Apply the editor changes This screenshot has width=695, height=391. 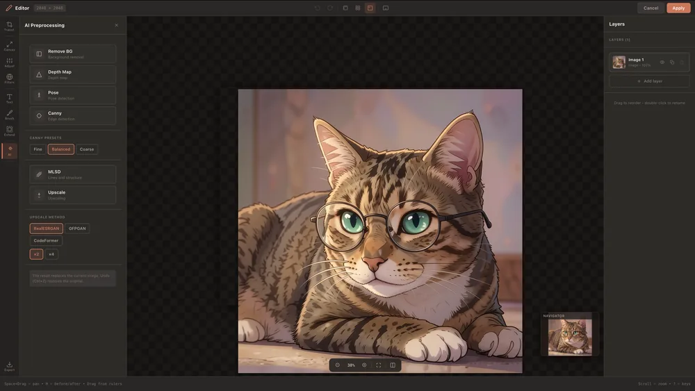(x=678, y=8)
